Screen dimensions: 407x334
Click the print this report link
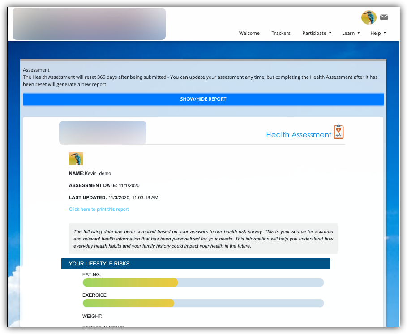coord(99,209)
